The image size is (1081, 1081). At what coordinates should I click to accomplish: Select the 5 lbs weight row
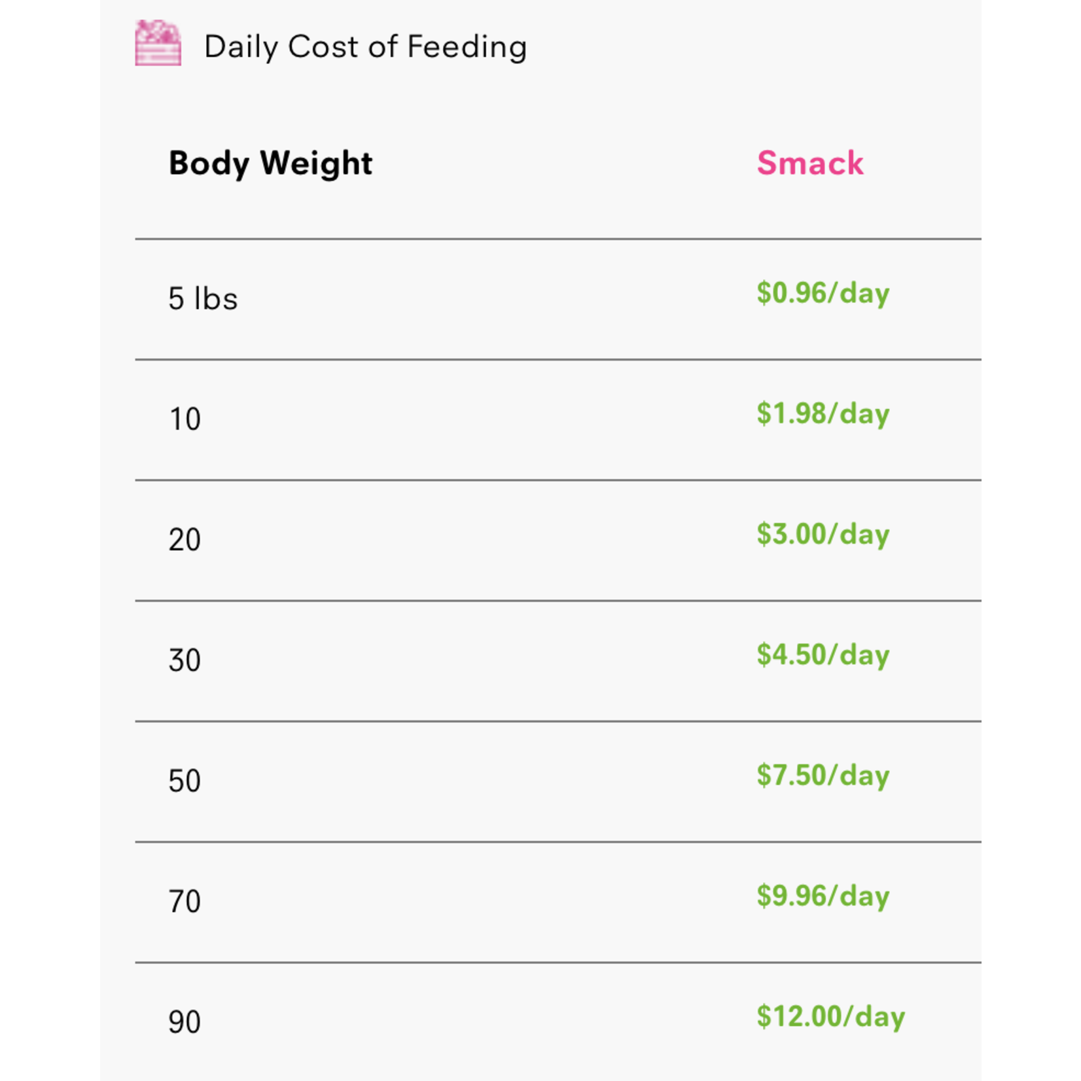tap(558, 300)
